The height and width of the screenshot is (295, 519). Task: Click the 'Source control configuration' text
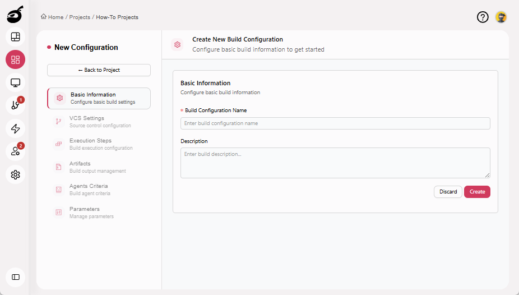pyautogui.click(x=100, y=126)
